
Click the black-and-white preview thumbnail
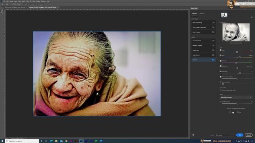[x=236, y=32]
